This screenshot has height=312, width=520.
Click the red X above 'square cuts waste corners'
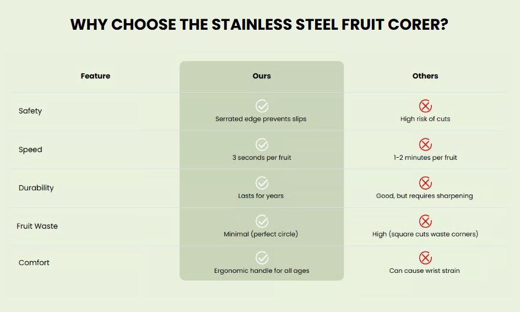425,221
